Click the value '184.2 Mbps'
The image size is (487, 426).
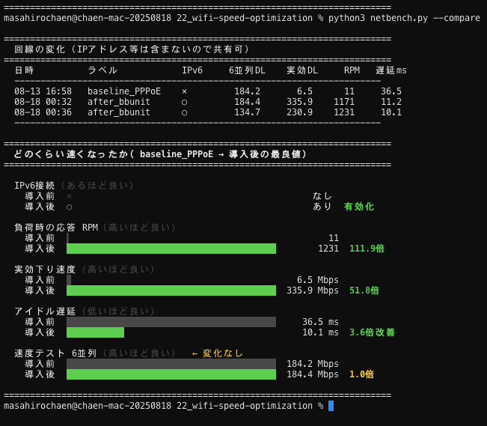[x=313, y=364]
